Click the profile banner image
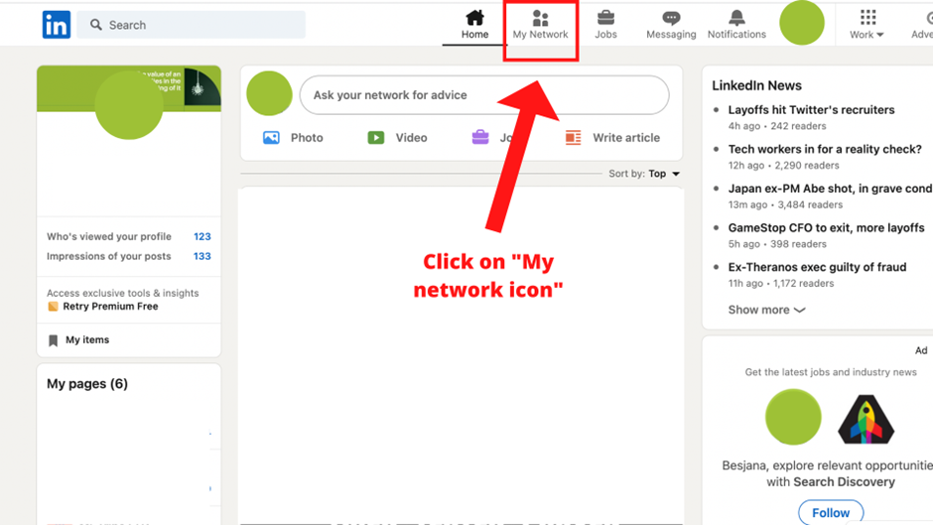The image size is (933, 525). [x=129, y=88]
